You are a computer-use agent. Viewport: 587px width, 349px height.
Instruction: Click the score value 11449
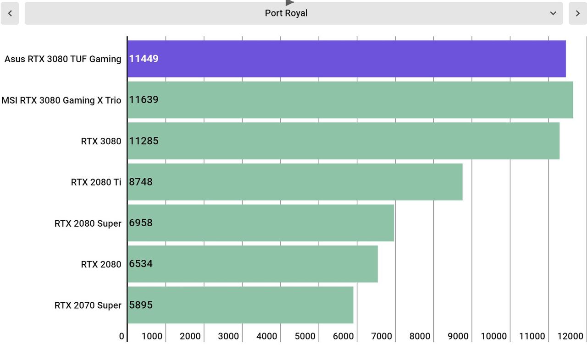pyautogui.click(x=144, y=59)
